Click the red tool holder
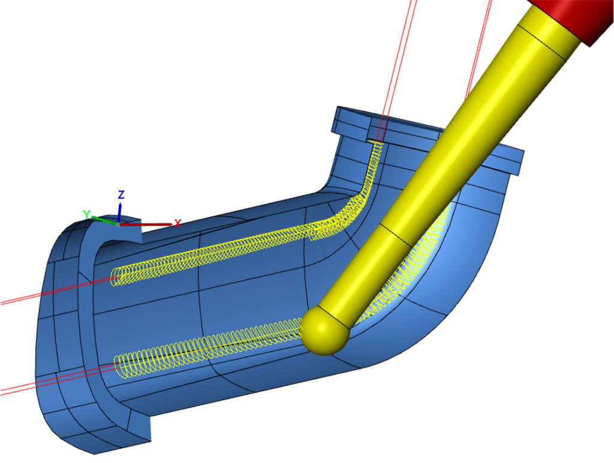The width and height of the screenshot is (614, 463). pos(576,18)
